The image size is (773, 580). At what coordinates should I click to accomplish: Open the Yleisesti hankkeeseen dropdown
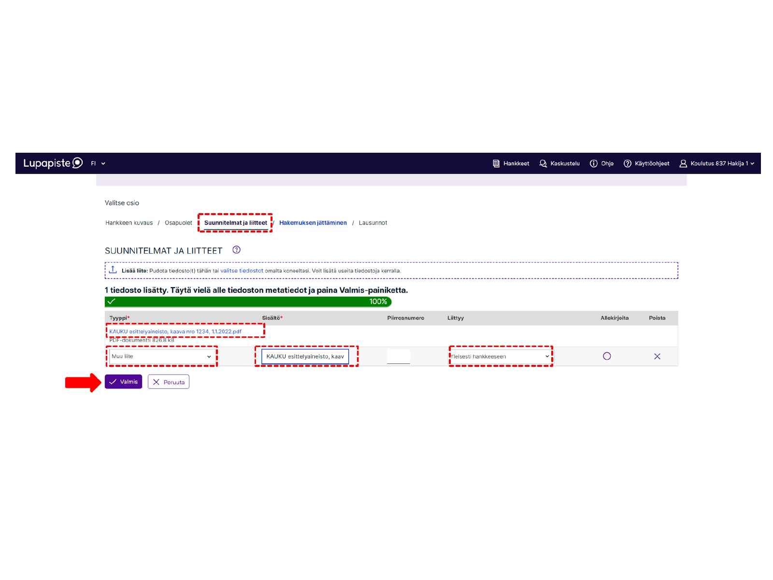(x=500, y=356)
